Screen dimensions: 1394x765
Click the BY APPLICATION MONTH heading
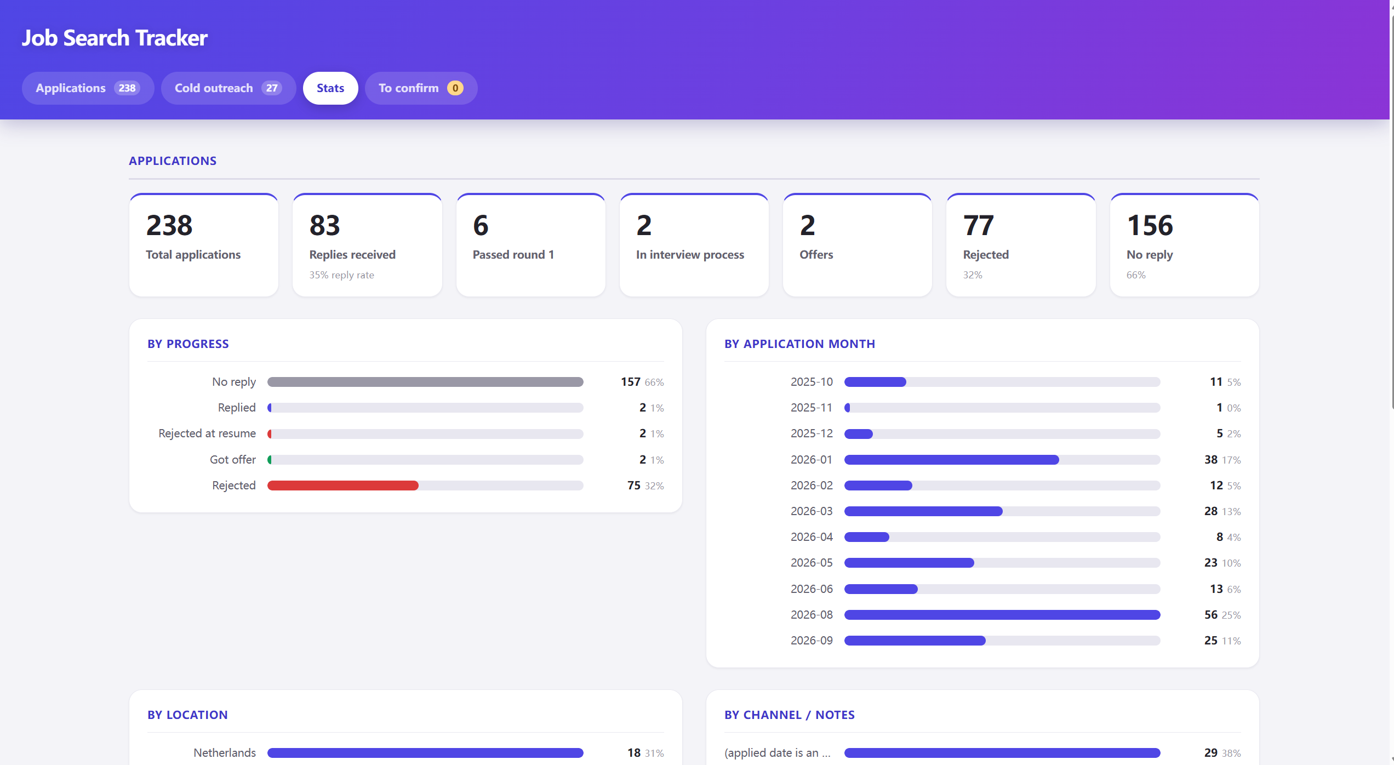[799, 344]
